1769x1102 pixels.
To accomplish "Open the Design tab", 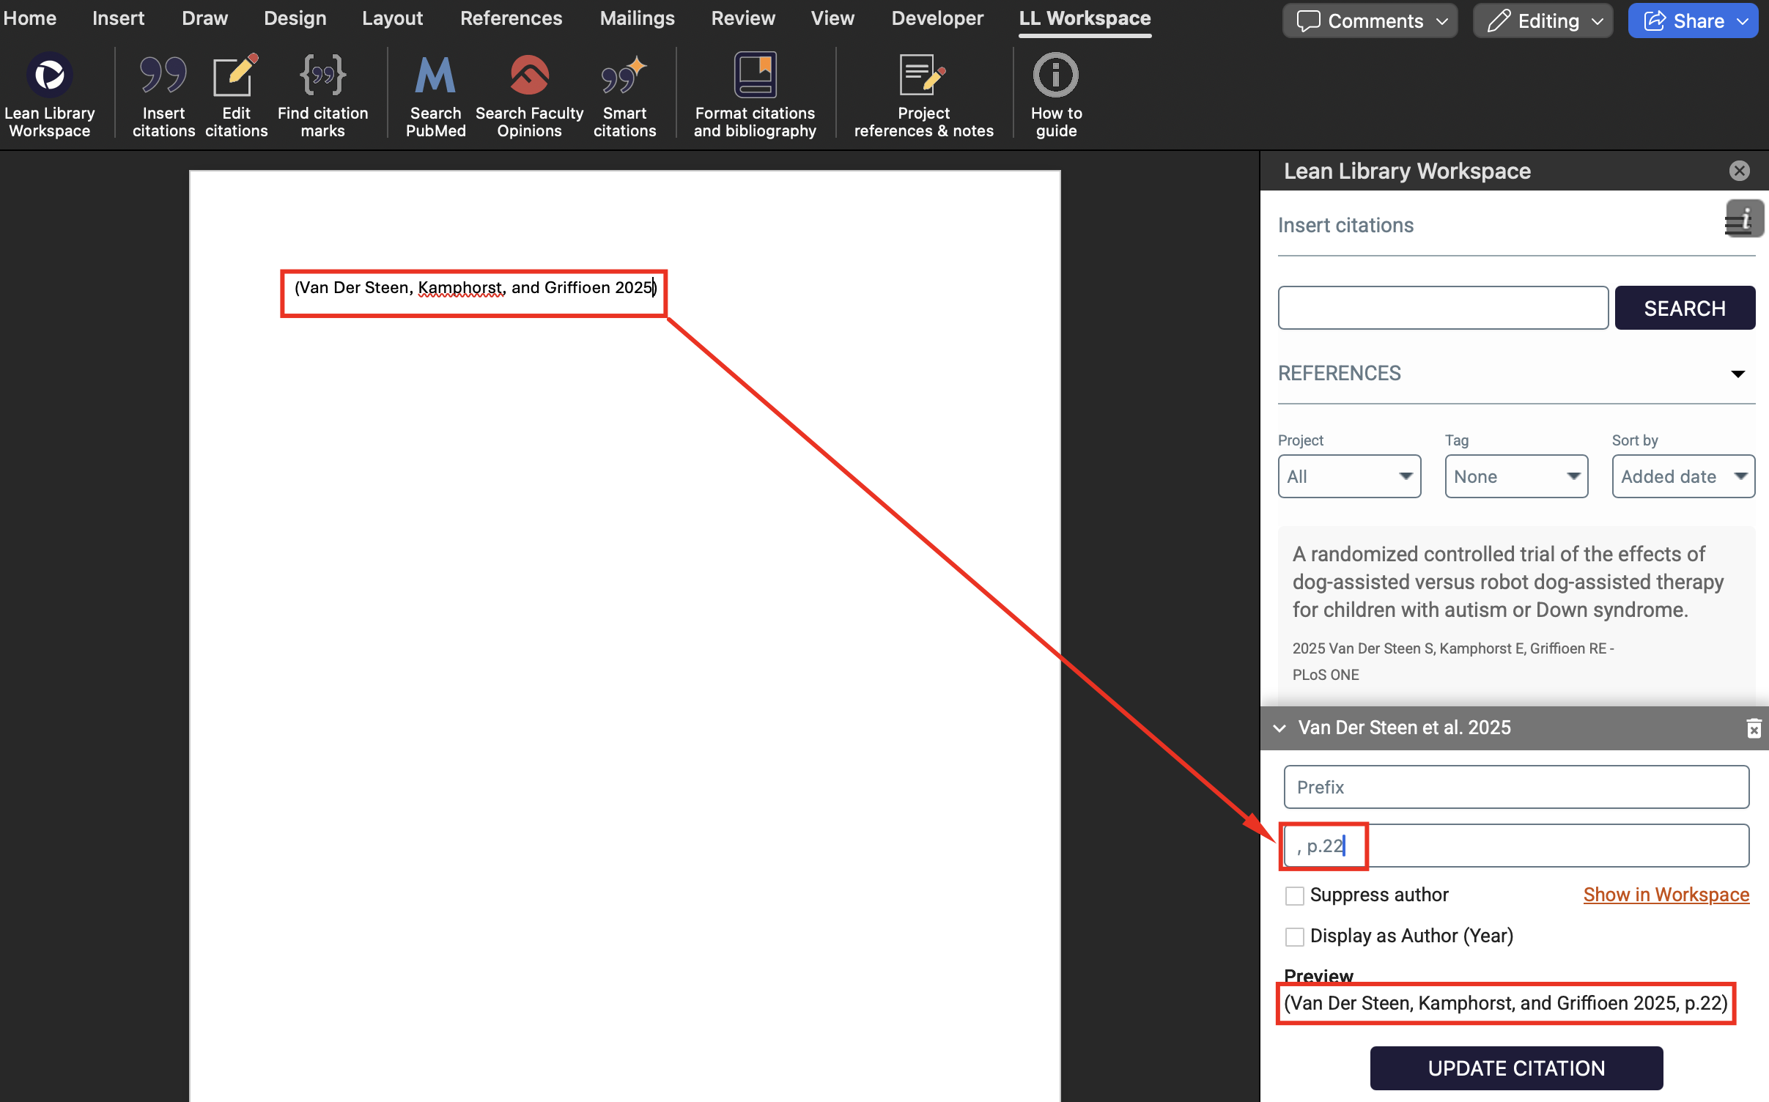I will (x=295, y=18).
